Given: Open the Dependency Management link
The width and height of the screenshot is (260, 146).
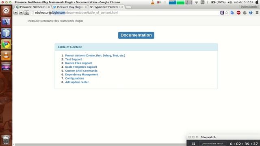Looking at the screenshot, I should (x=82, y=75).
